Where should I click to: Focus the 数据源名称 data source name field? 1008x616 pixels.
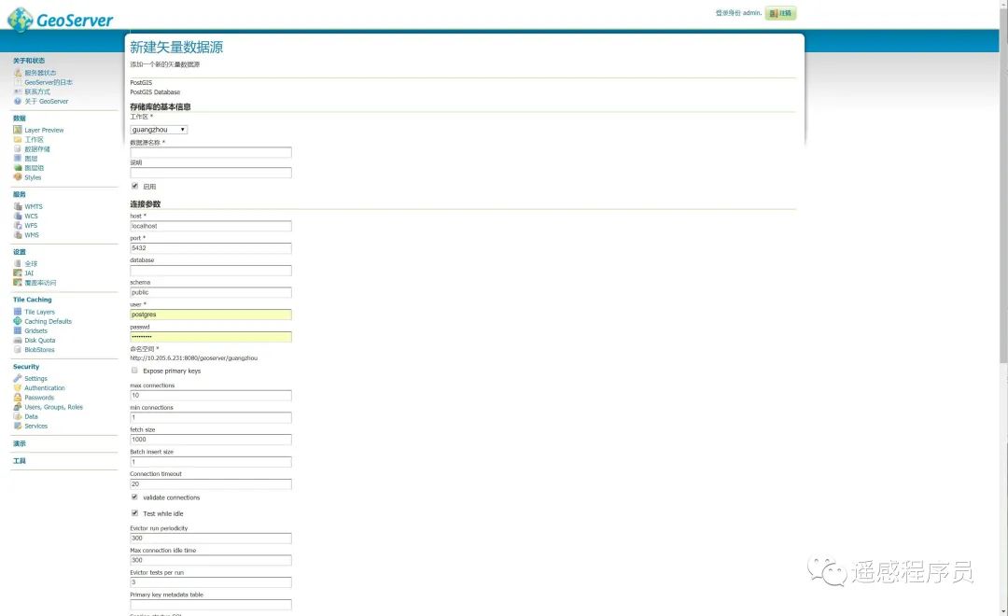coord(211,152)
